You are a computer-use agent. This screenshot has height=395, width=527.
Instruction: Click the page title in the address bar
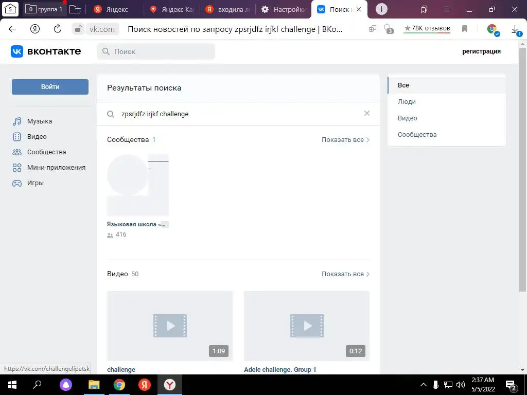235,29
